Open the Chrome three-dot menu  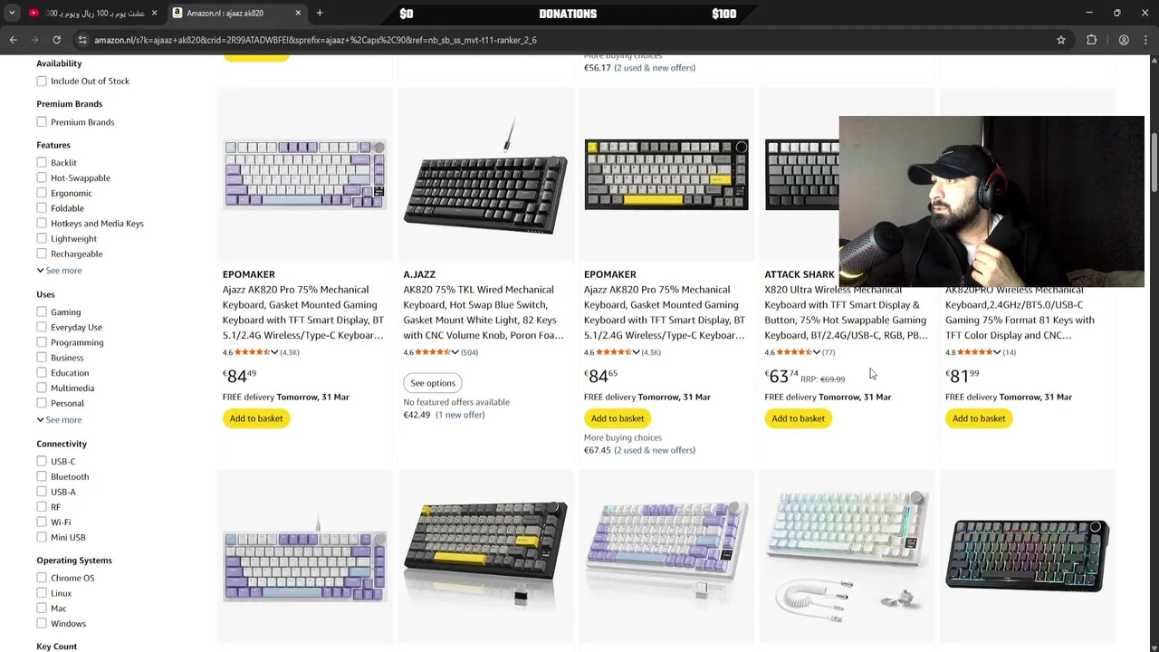click(1146, 40)
